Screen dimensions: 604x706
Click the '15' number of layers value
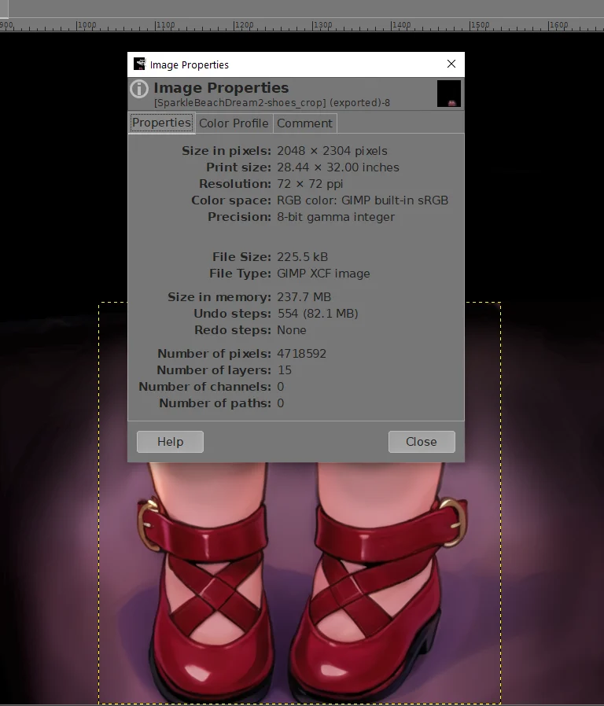tap(284, 370)
